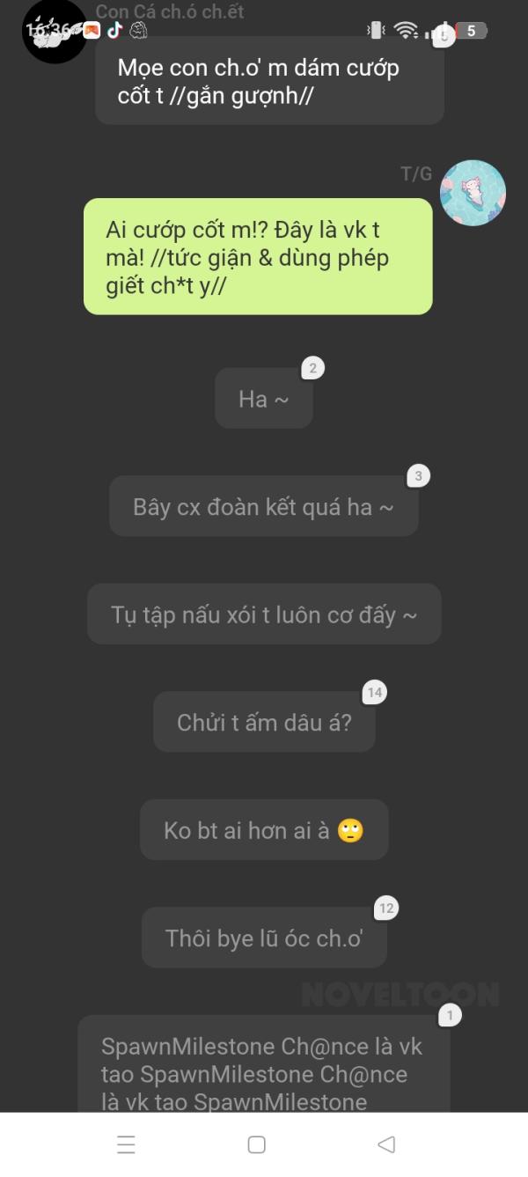Tap the gallery notification icon in the status bar
Viewport: 528px width, 1177px height.
click(x=92, y=31)
